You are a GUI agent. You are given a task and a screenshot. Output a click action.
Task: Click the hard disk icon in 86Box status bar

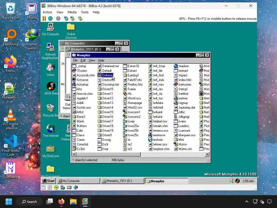69,187
